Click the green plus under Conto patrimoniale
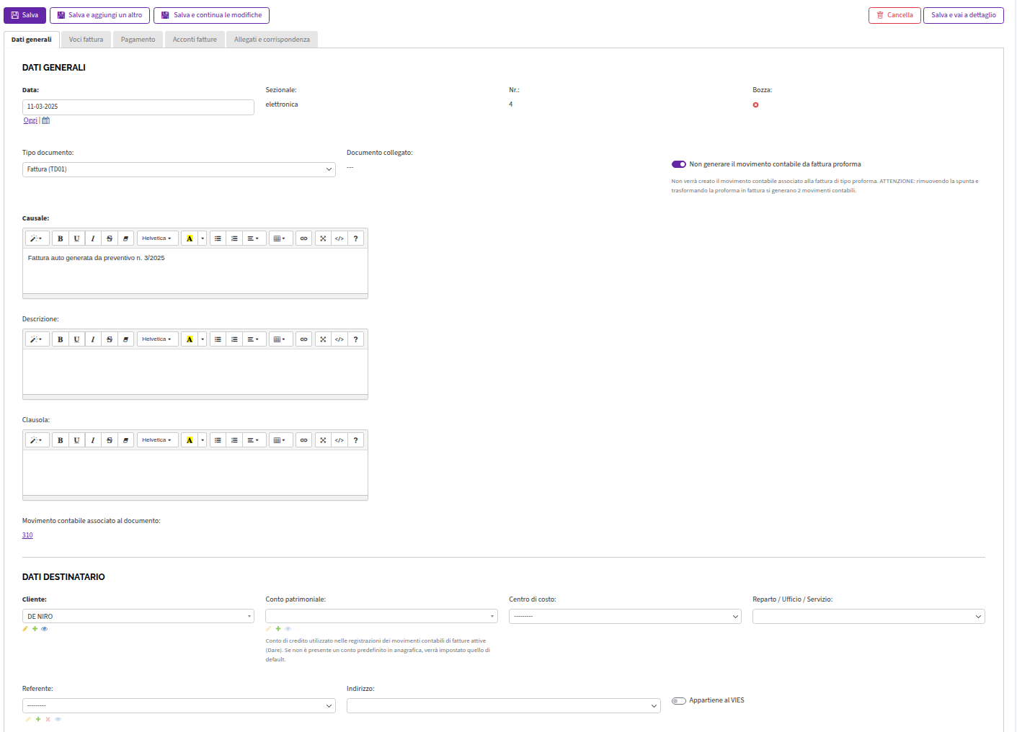This screenshot has width=1017, height=732. pyautogui.click(x=278, y=629)
